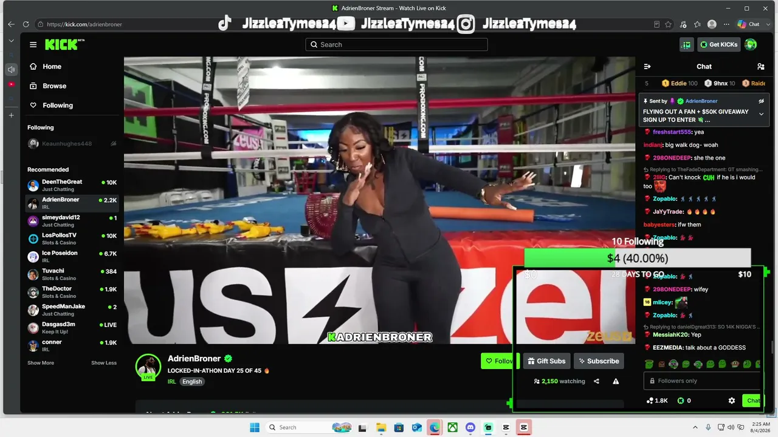Viewport: 778px width, 437px height.
Task: Open channel points 1.8K counter
Action: tap(657, 401)
